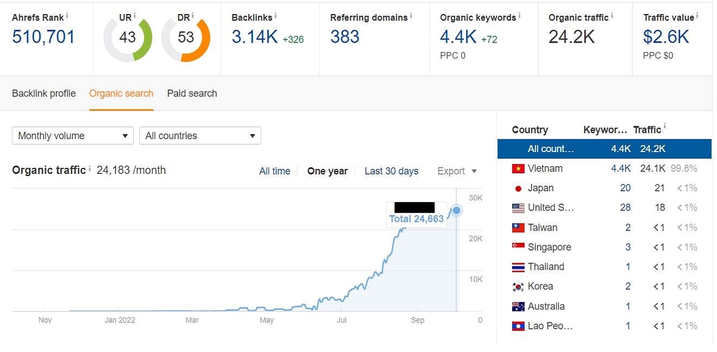
Task: Switch to the Backlink profile tab
Action: click(x=44, y=93)
